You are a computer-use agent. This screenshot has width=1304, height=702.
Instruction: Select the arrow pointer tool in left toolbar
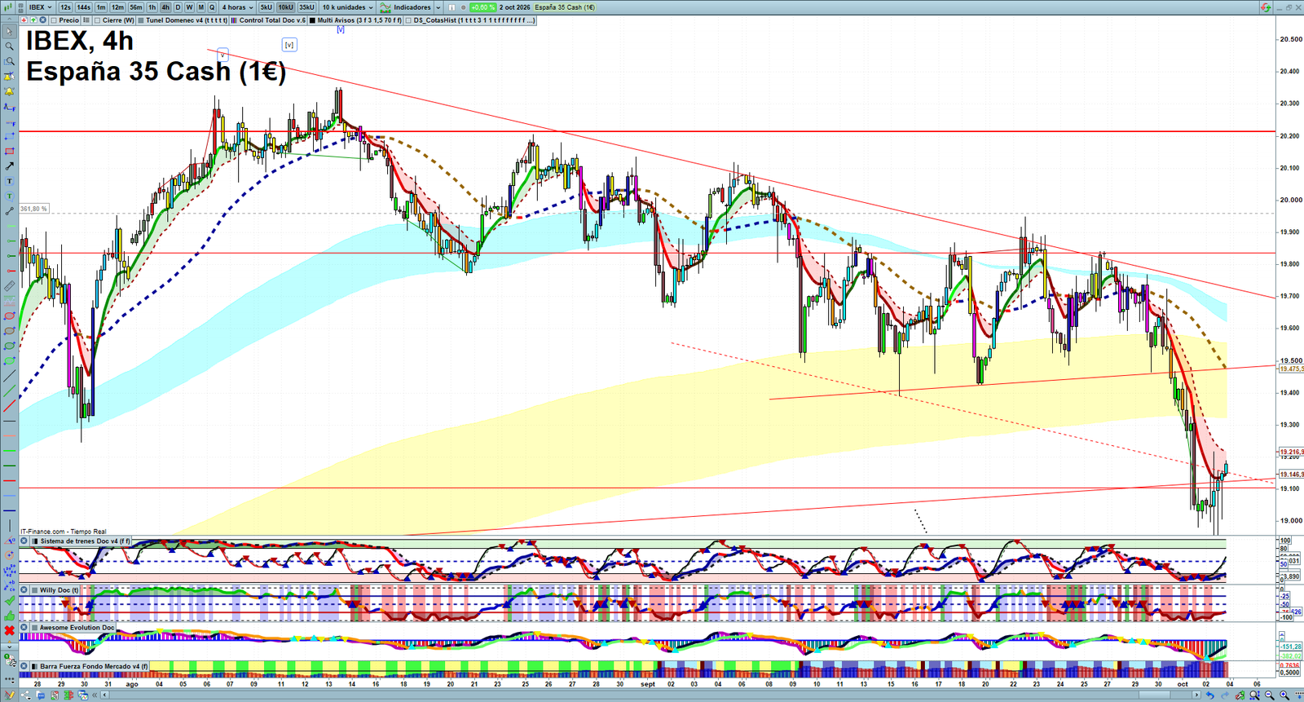point(10,32)
